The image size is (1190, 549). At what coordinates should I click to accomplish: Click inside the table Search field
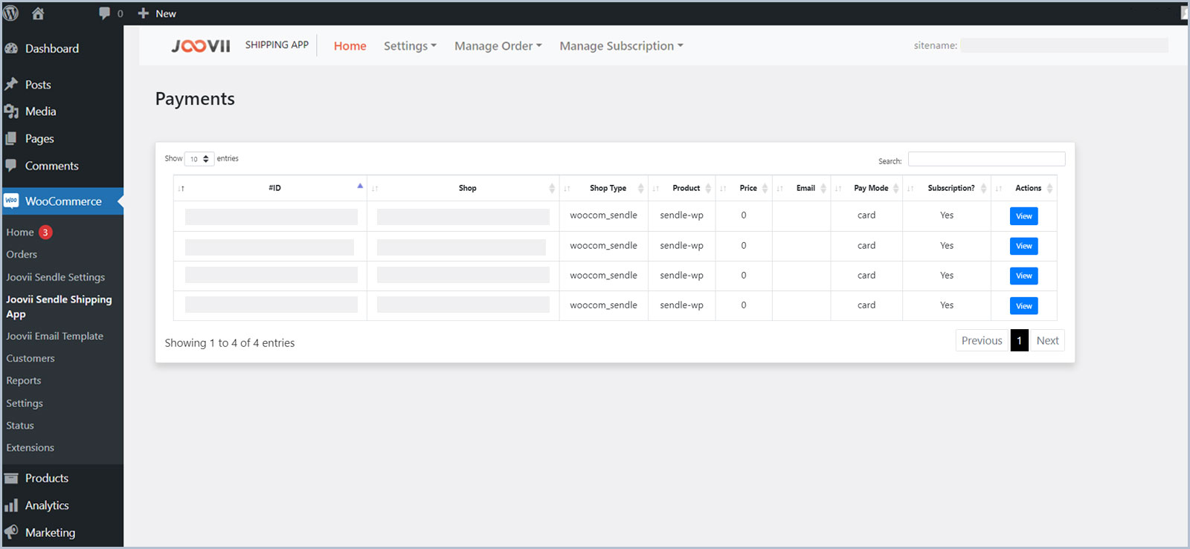click(986, 160)
